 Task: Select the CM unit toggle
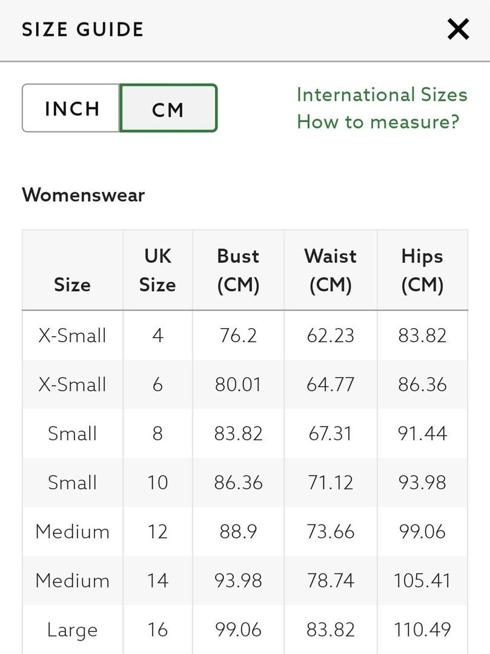[168, 108]
